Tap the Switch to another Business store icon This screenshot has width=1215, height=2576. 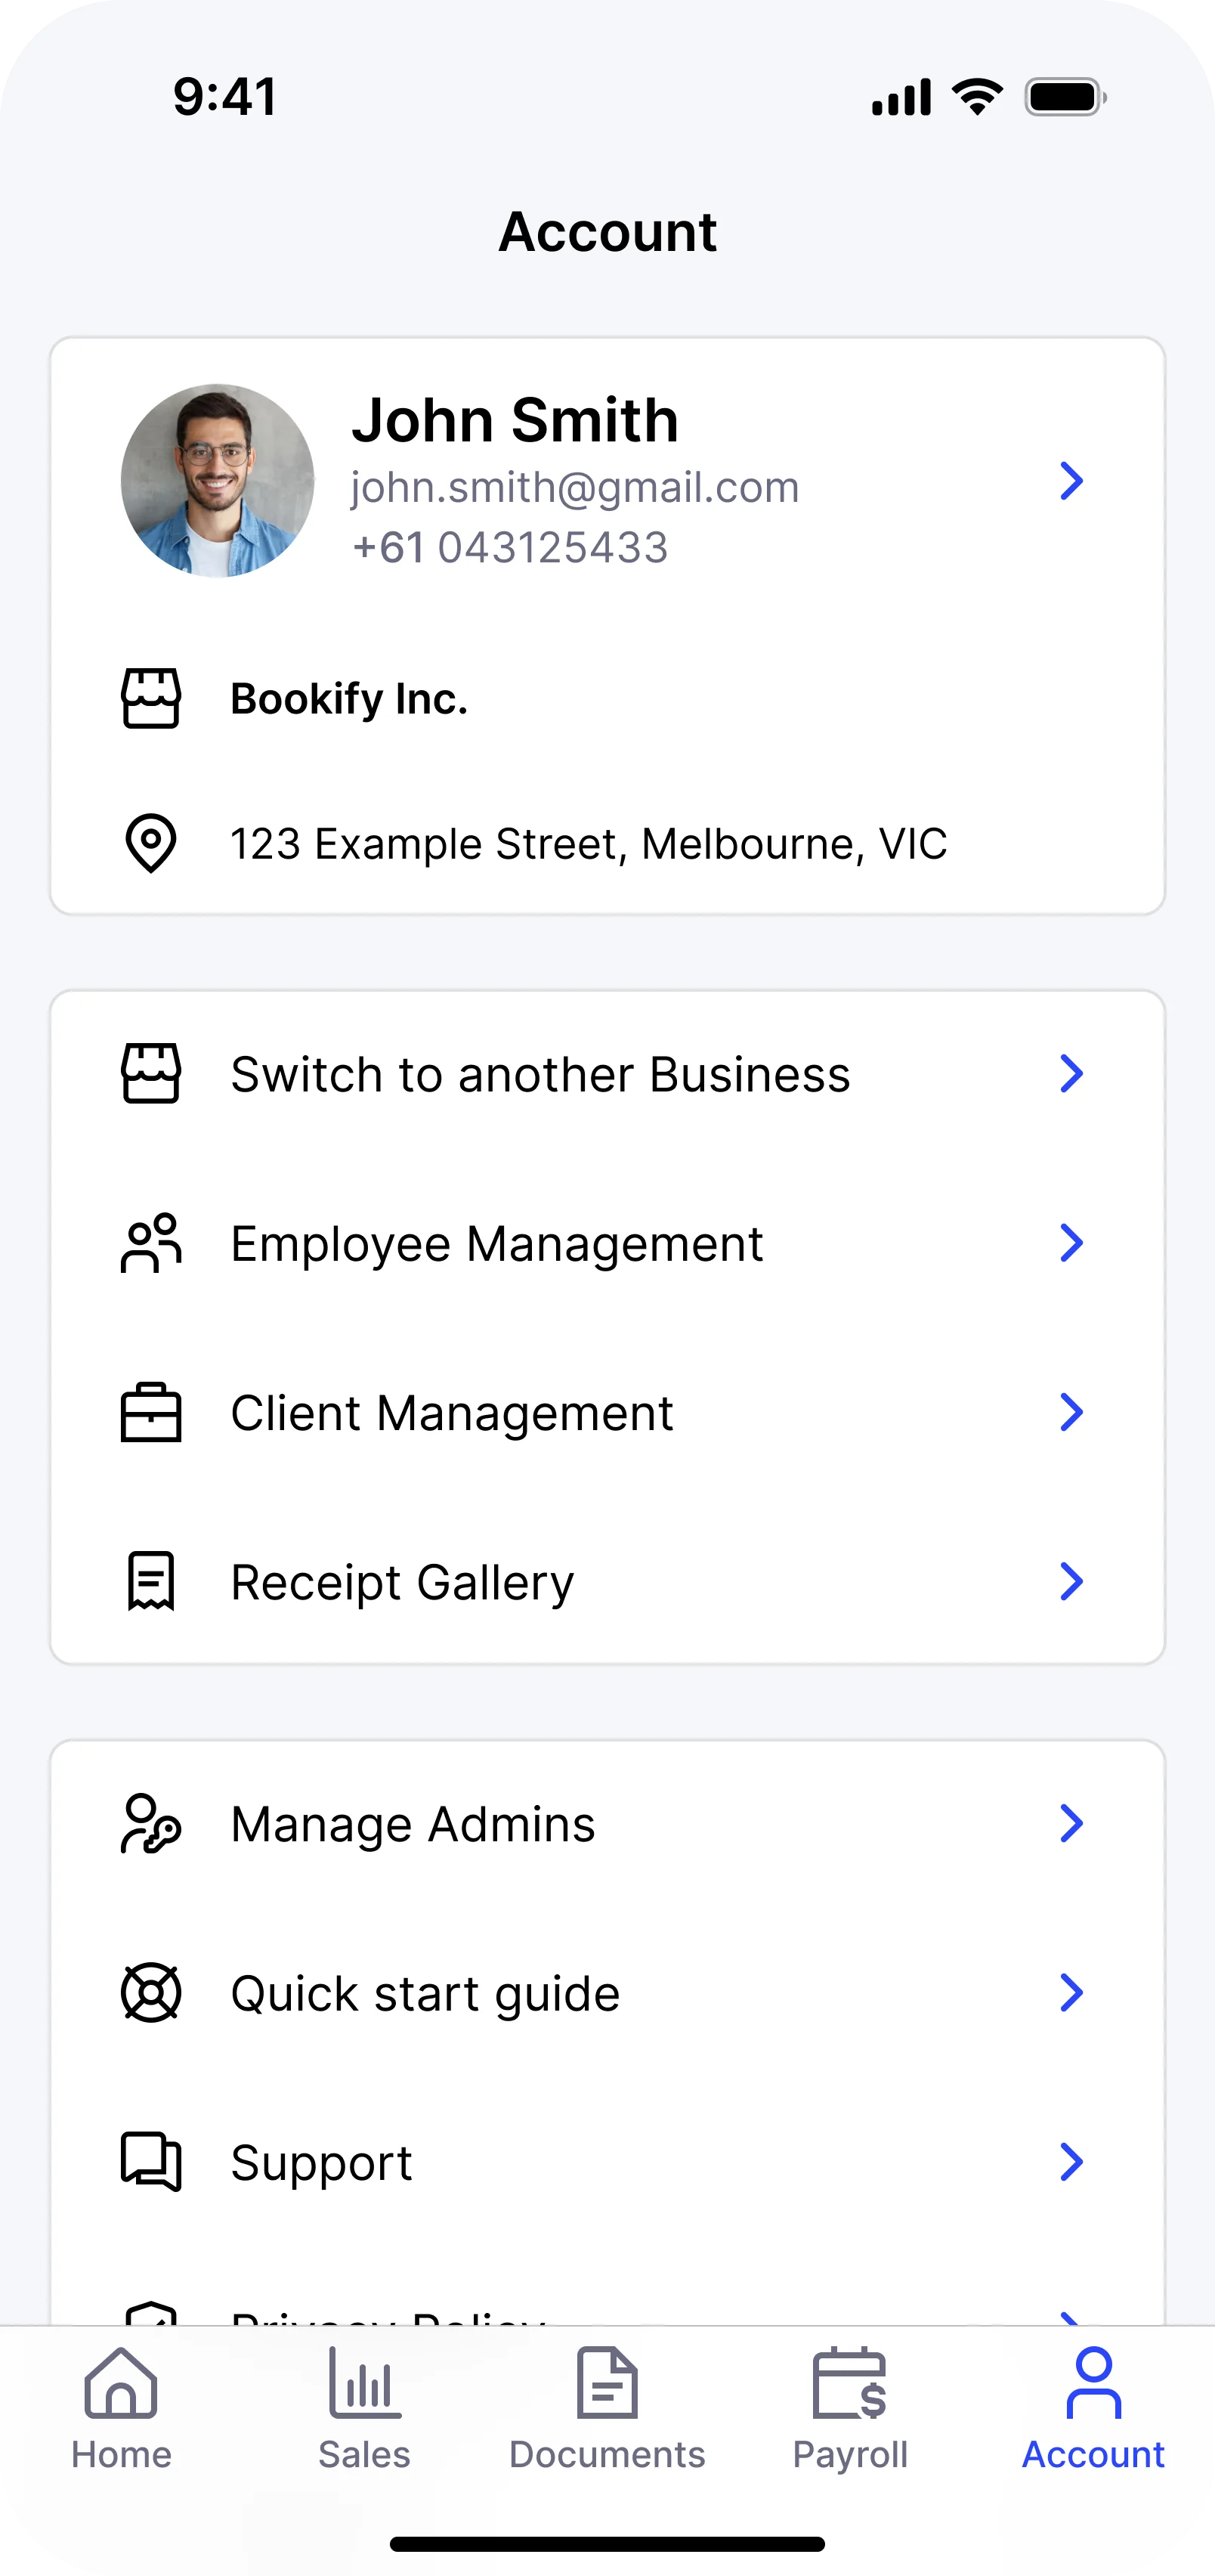151,1074
